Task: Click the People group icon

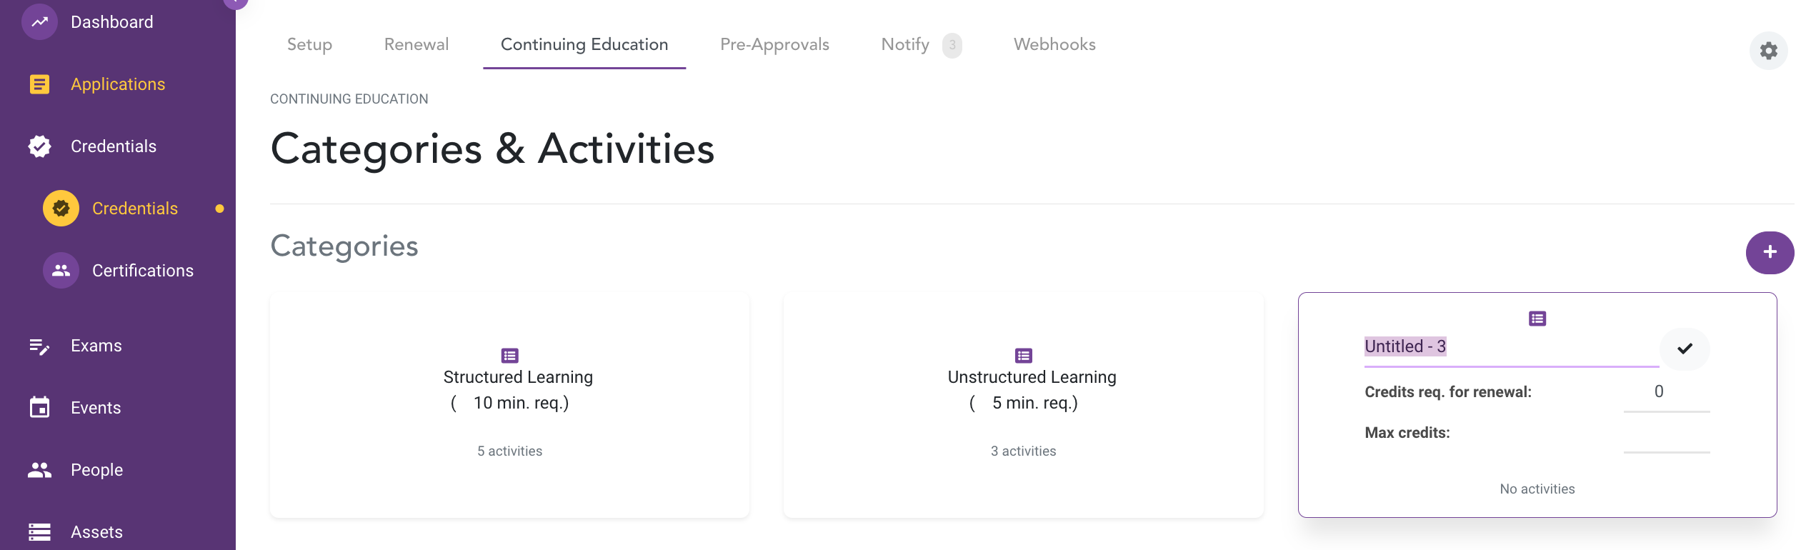Action: (39, 470)
